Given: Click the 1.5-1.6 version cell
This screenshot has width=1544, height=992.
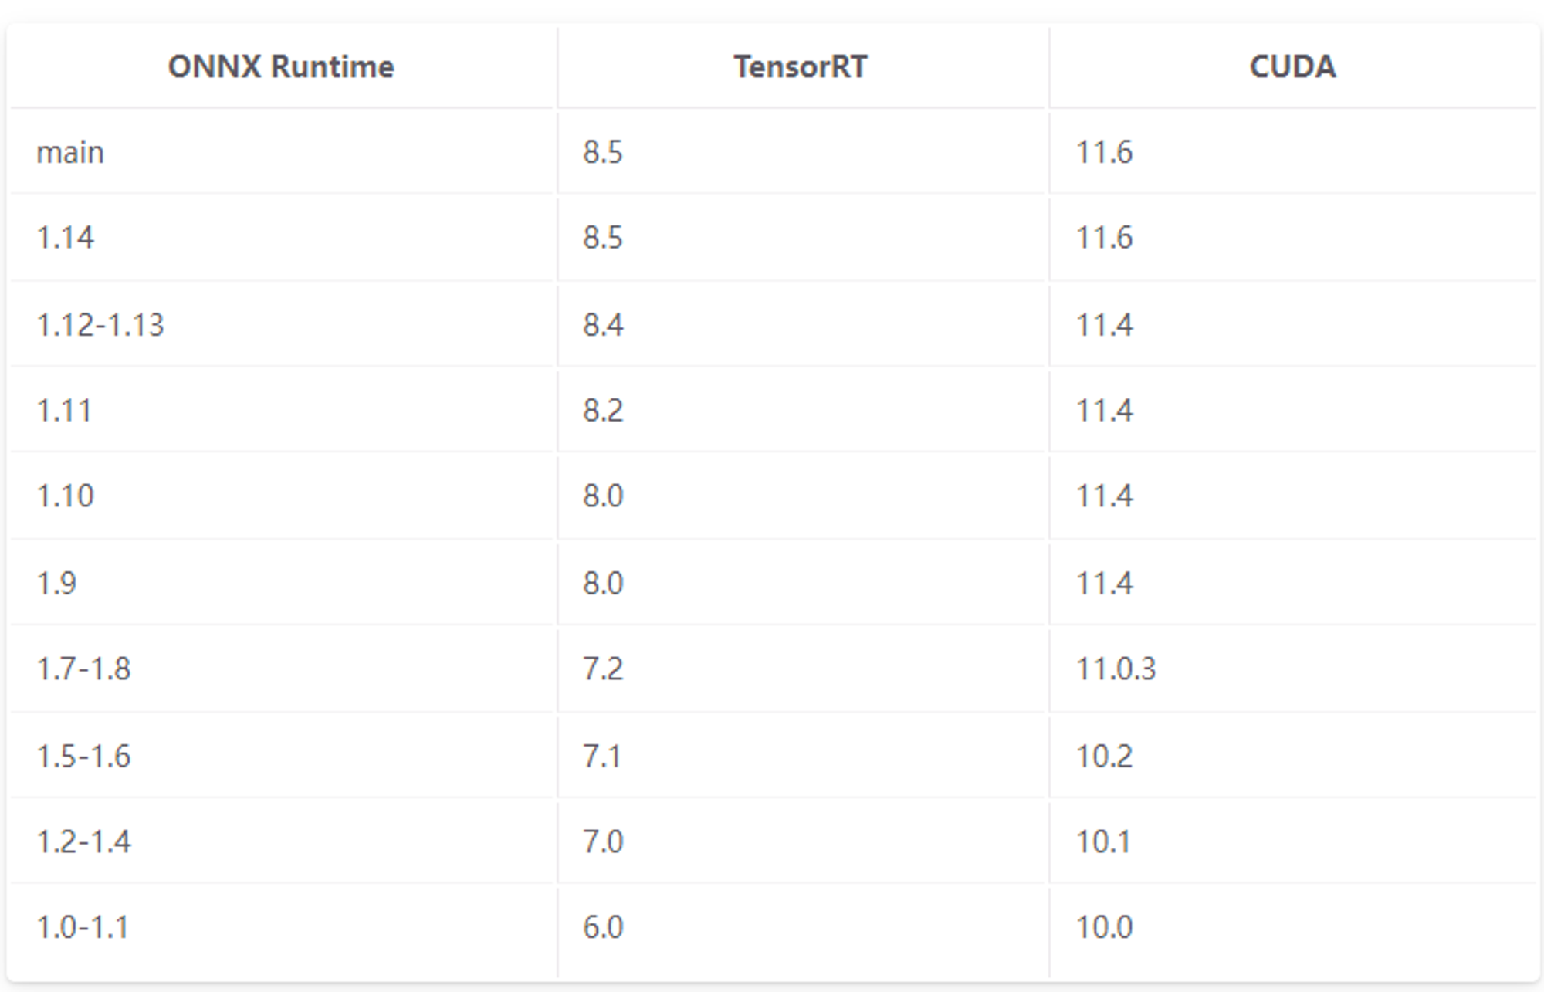Looking at the screenshot, I should click(282, 756).
